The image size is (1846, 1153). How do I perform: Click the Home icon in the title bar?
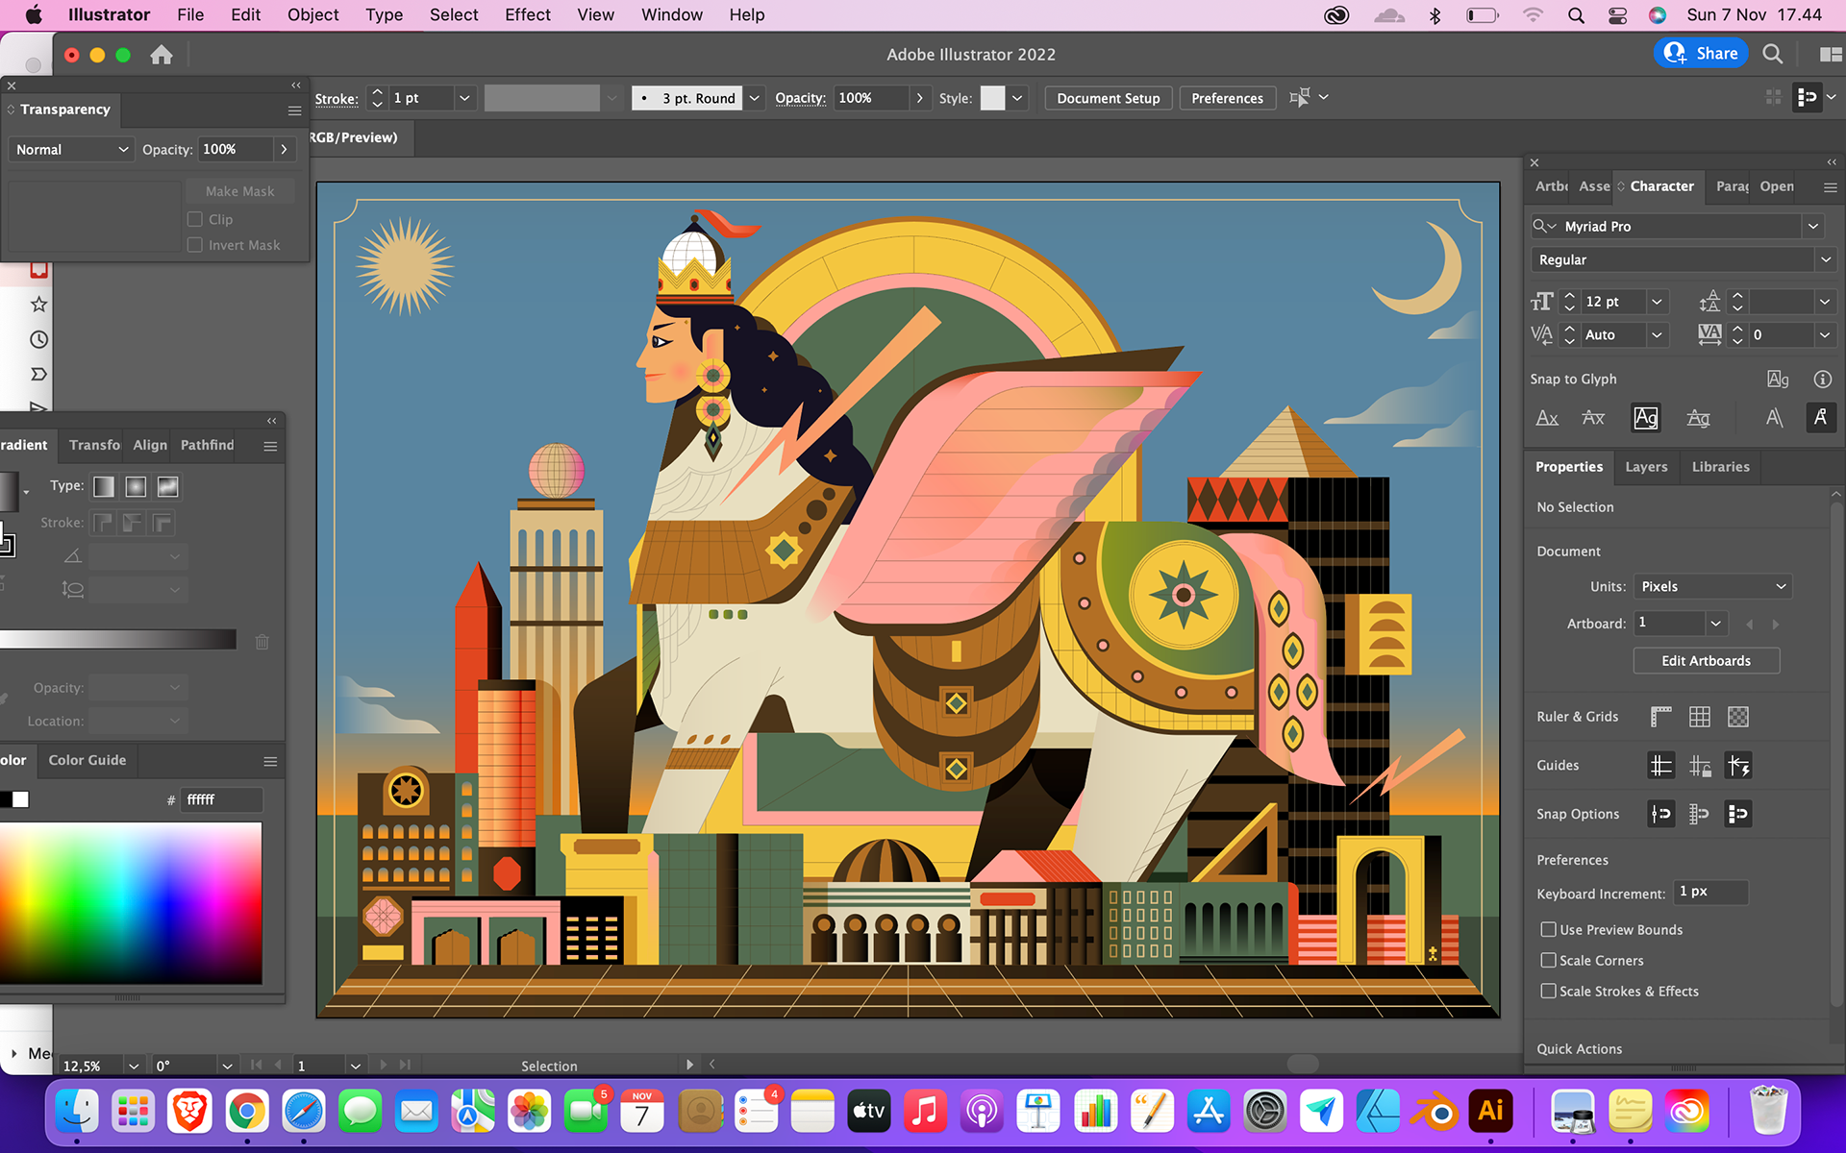(x=162, y=55)
